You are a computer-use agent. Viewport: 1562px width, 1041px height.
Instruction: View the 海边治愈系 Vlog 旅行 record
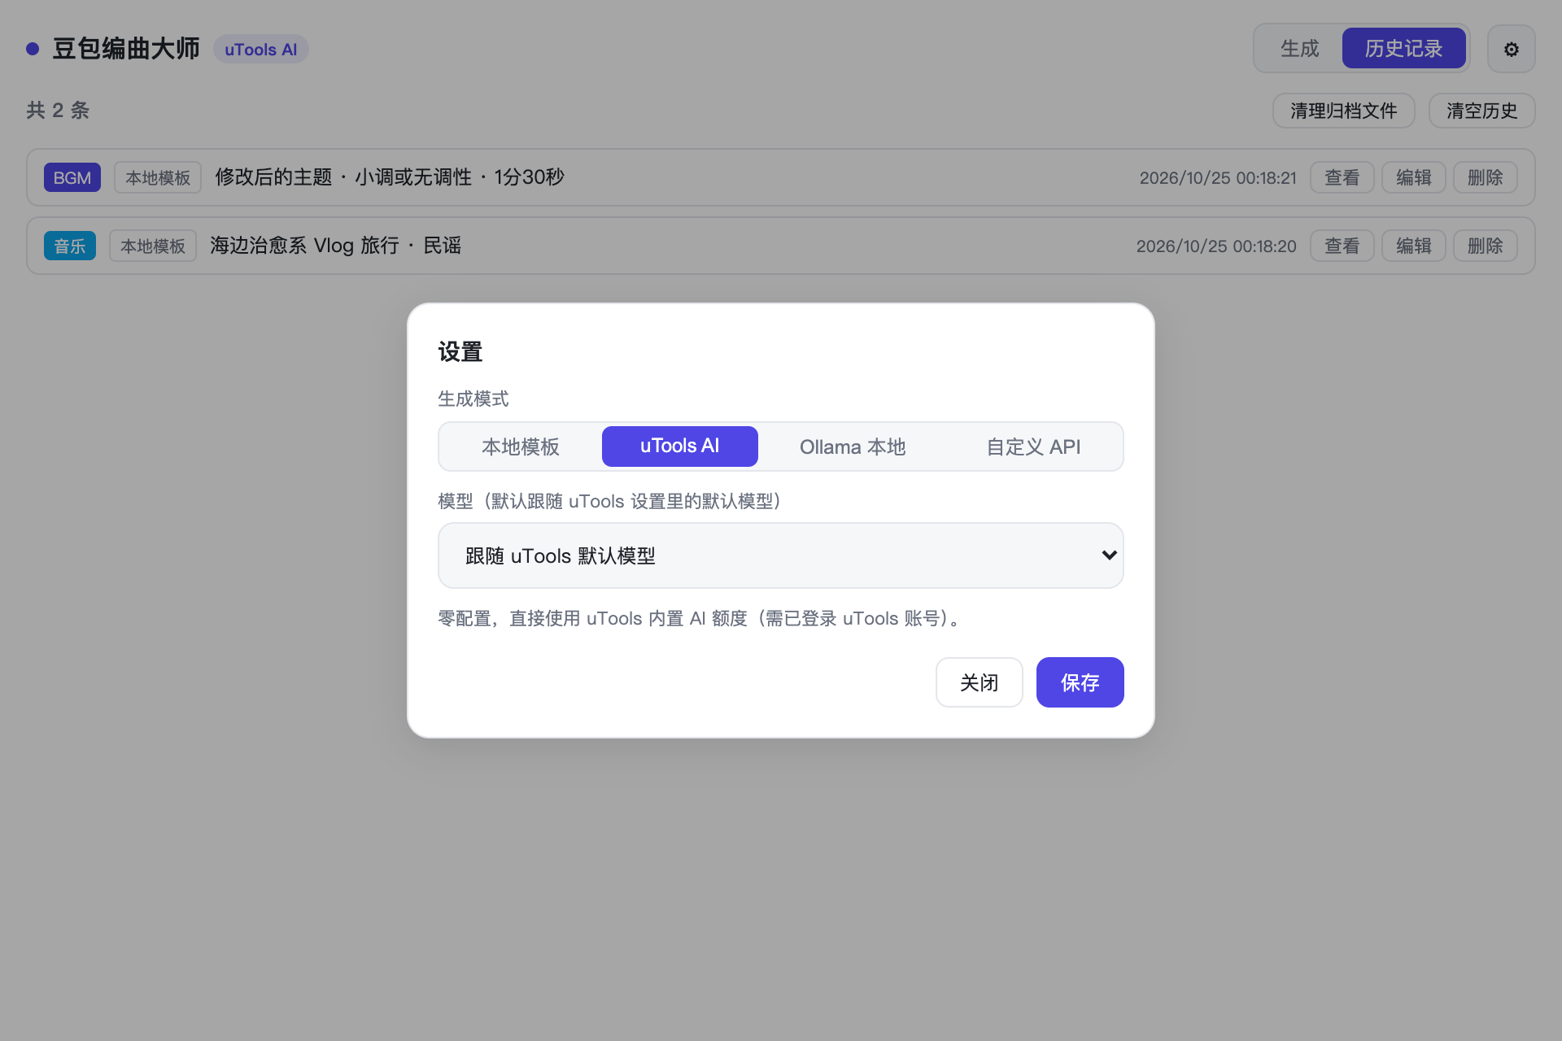[1342, 246]
